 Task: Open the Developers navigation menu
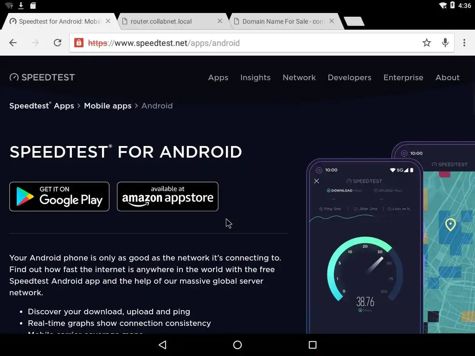349,77
